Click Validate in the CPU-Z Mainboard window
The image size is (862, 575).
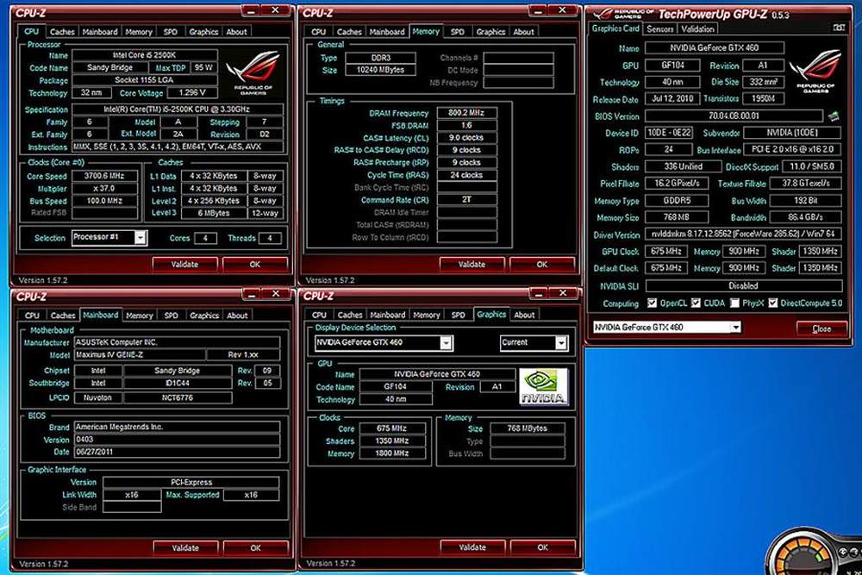(185, 548)
